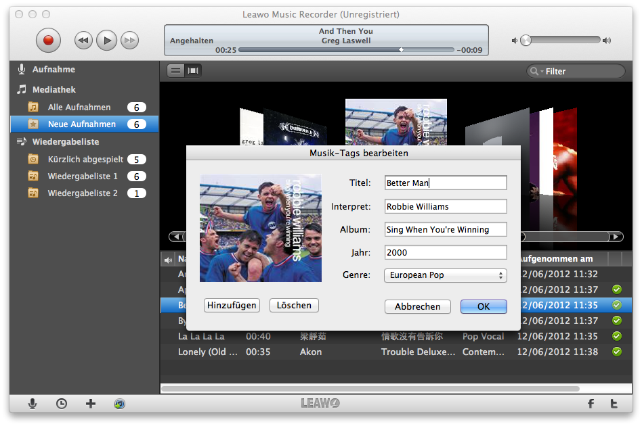The image size is (642, 426).
Task: Open Wiedergabeliste 1 in the sidebar
Action: tap(83, 176)
